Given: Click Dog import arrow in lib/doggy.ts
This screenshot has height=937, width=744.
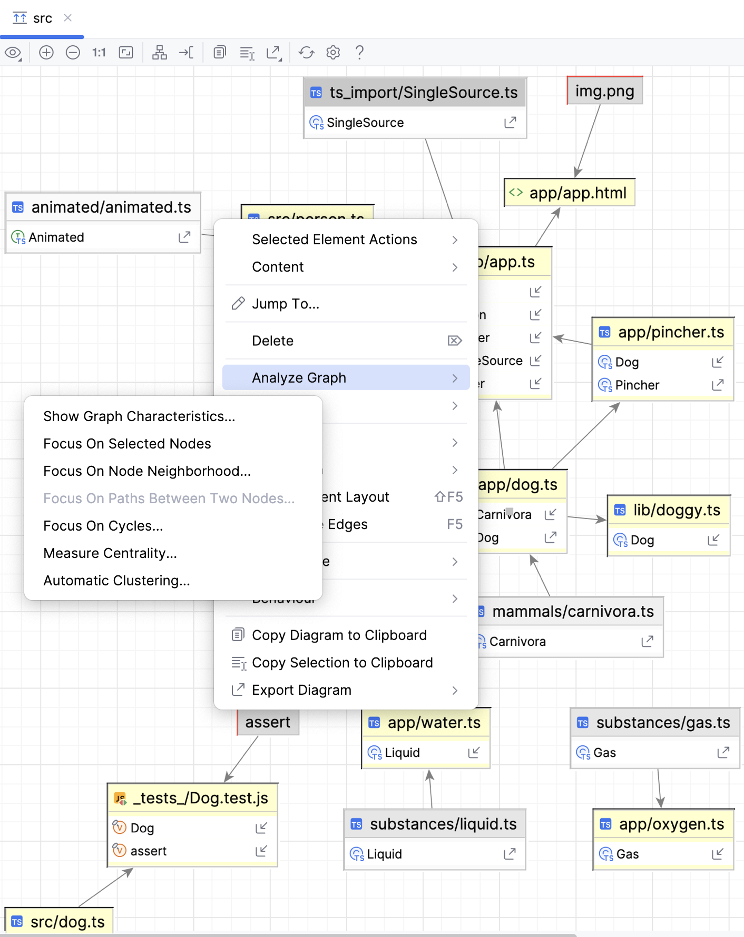Looking at the screenshot, I should tap(713, 540).
